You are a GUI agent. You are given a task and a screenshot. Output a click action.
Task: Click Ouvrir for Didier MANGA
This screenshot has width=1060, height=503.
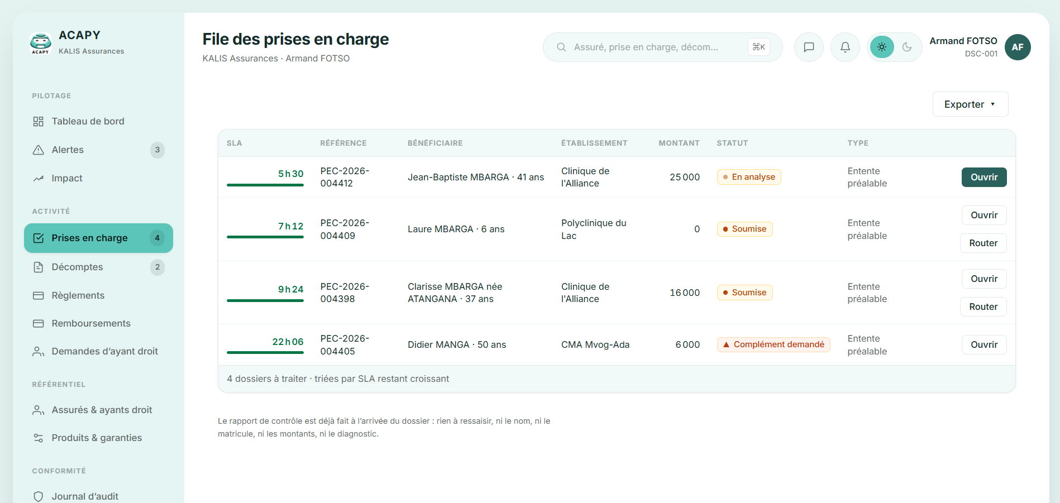tap(984, 344)
